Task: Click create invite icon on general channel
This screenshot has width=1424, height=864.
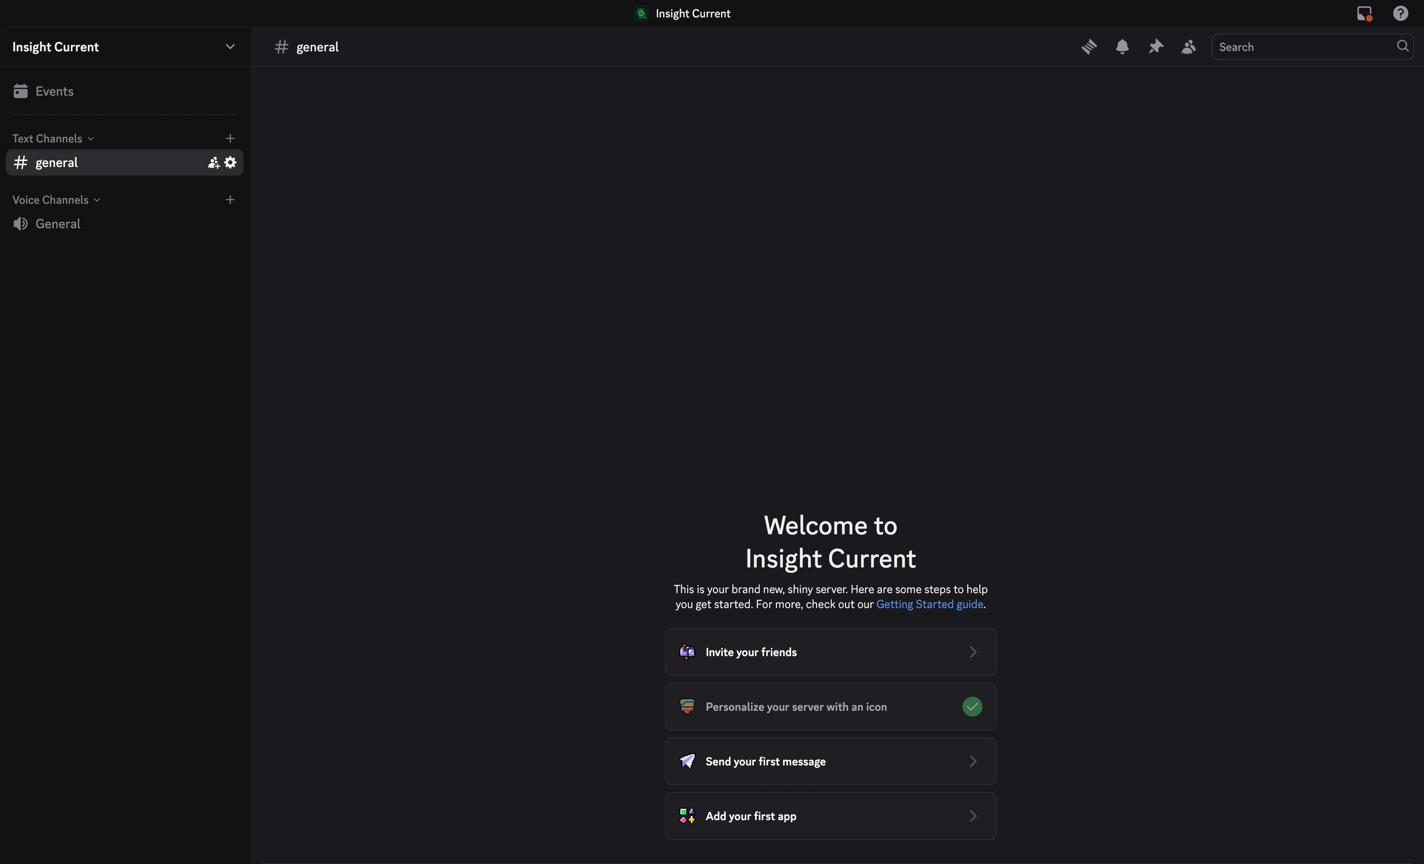Action: pos(214,162)
